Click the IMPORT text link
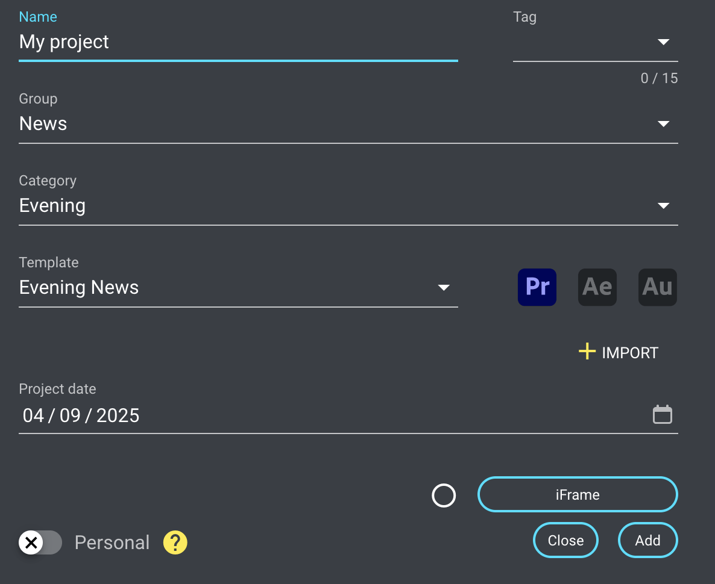The width and height of the screenshot is (715, 584). pyautogui.click(x=630, y=353)
